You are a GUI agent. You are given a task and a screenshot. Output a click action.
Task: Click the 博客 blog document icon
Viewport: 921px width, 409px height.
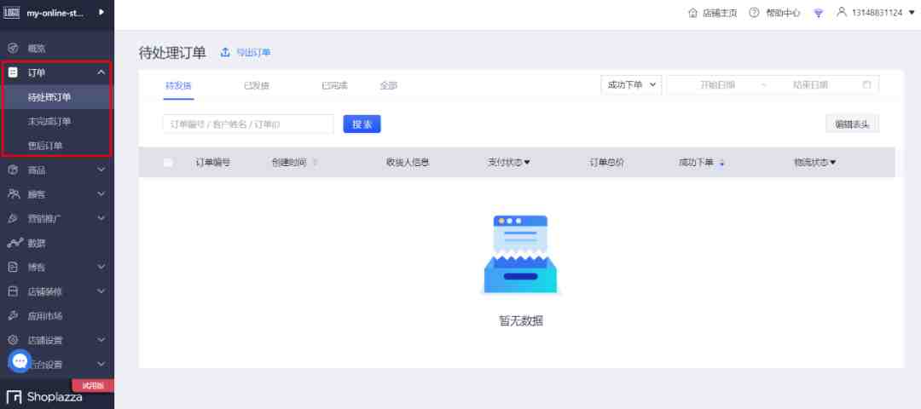pyautogui.click(x=13, y=267)
